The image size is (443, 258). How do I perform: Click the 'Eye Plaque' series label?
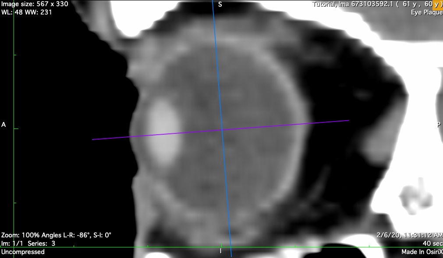pos(426,12)
